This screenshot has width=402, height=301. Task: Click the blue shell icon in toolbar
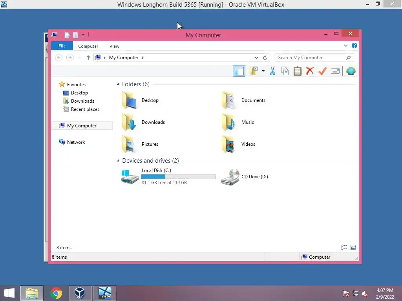click(x=351, y=71)
